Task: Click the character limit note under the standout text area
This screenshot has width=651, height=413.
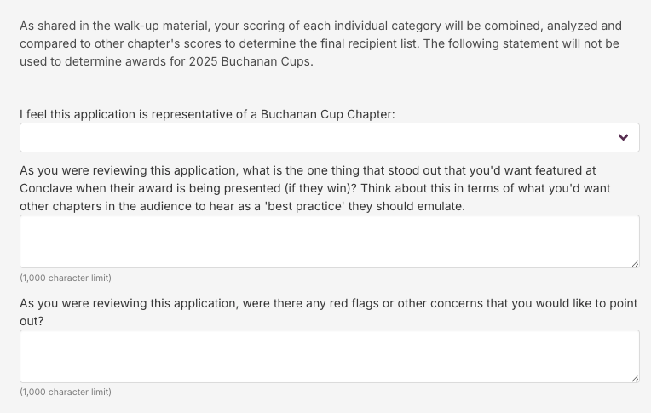Action: [x=66, y=278]
